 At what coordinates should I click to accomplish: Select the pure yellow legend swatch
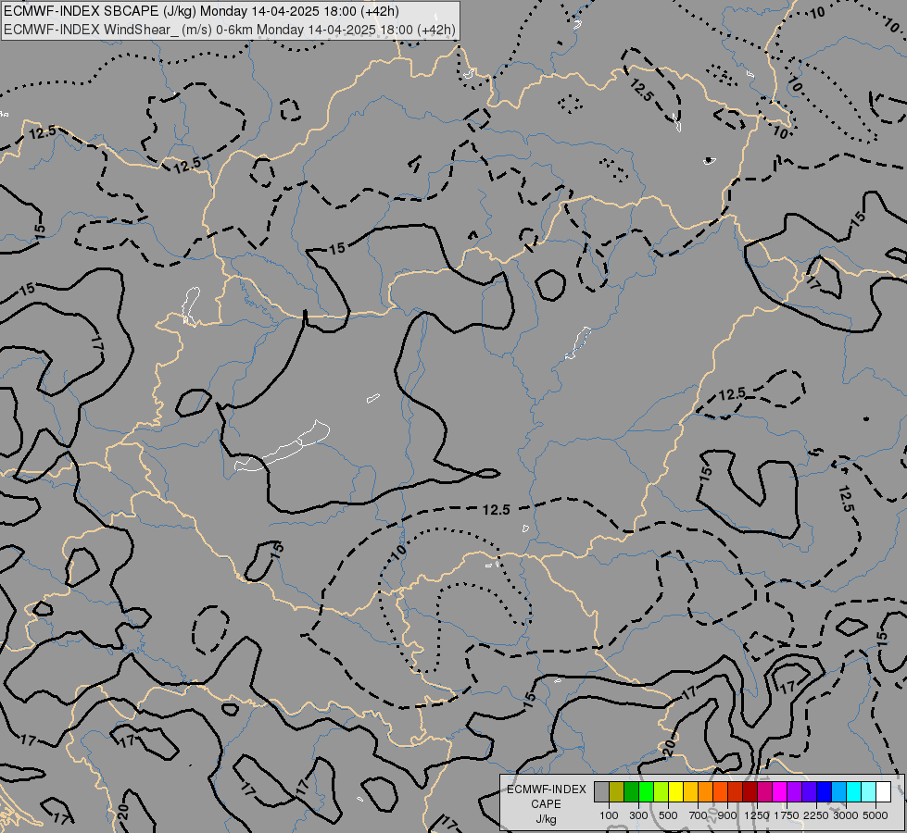[675, 791]
